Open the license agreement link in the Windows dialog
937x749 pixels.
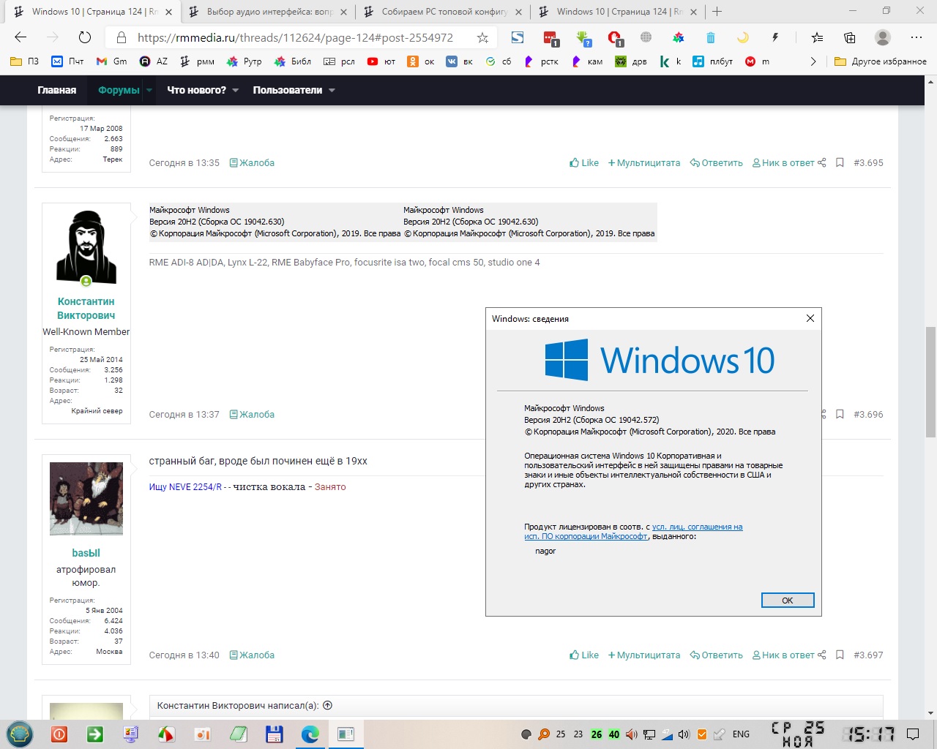tap(633, 531)
